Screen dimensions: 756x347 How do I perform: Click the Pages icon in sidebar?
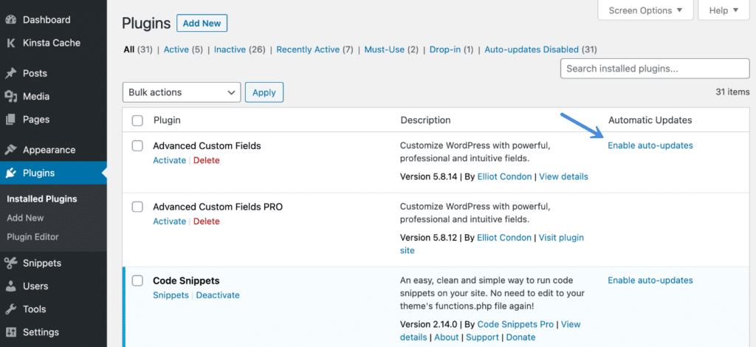click(x=11, y=120)
